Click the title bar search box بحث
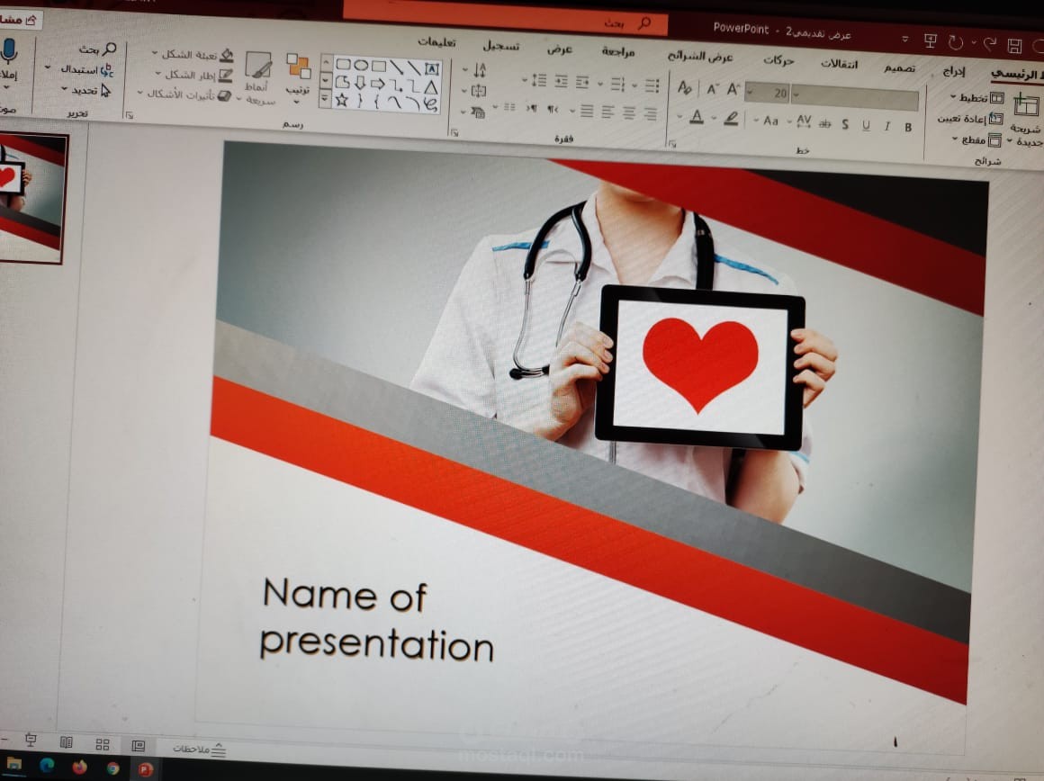The image size is (1044, 781). (506, 19)
